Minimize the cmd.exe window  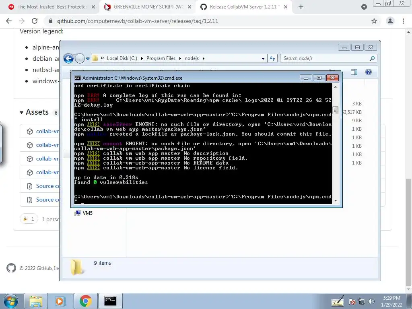pos(306,78)
